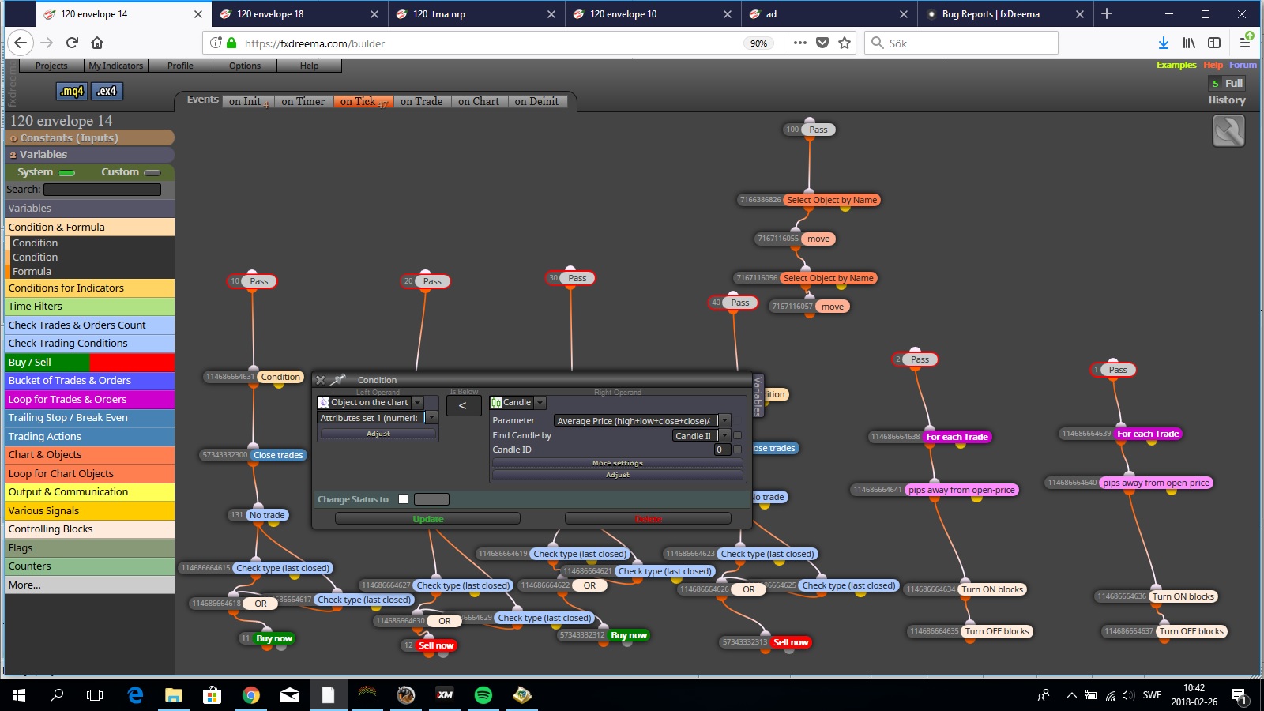This screenshot has height=711, width=1264.
Task: Open the browser home page icon
Action: point(97,43)
